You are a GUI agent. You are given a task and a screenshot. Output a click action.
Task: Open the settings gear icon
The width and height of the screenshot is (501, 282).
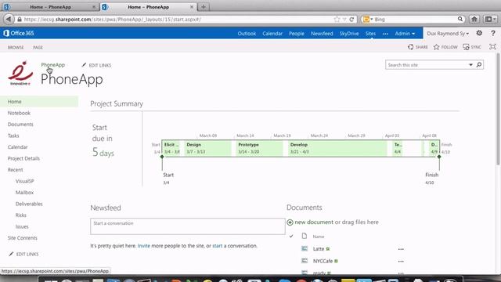tap(479, 33)
